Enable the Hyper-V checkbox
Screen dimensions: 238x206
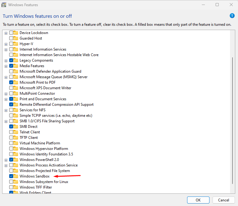click(11, 44)
